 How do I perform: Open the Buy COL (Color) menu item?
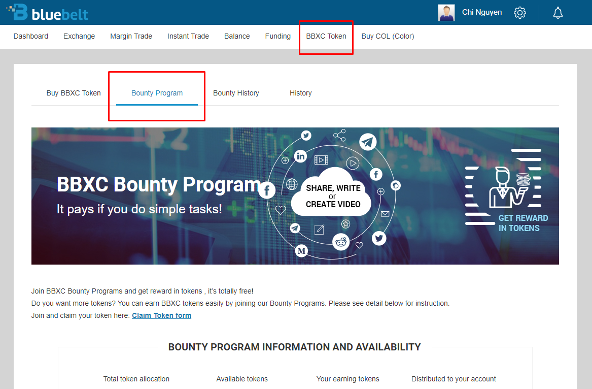[388, 36]
